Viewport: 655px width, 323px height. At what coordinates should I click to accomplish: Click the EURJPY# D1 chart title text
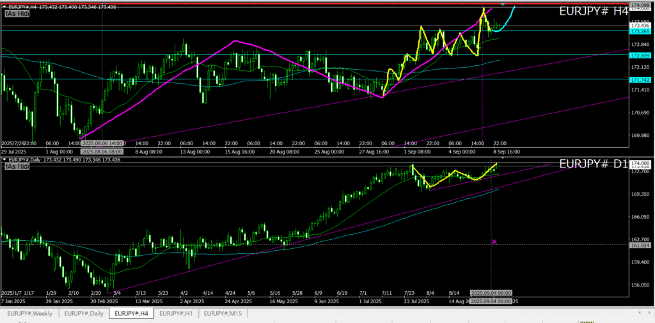[594, 164]
